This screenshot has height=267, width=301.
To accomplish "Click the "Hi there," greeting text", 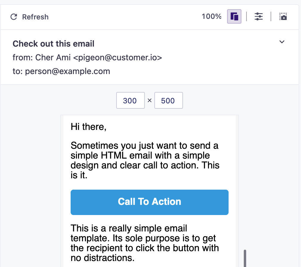I will (x=89, y=127).
